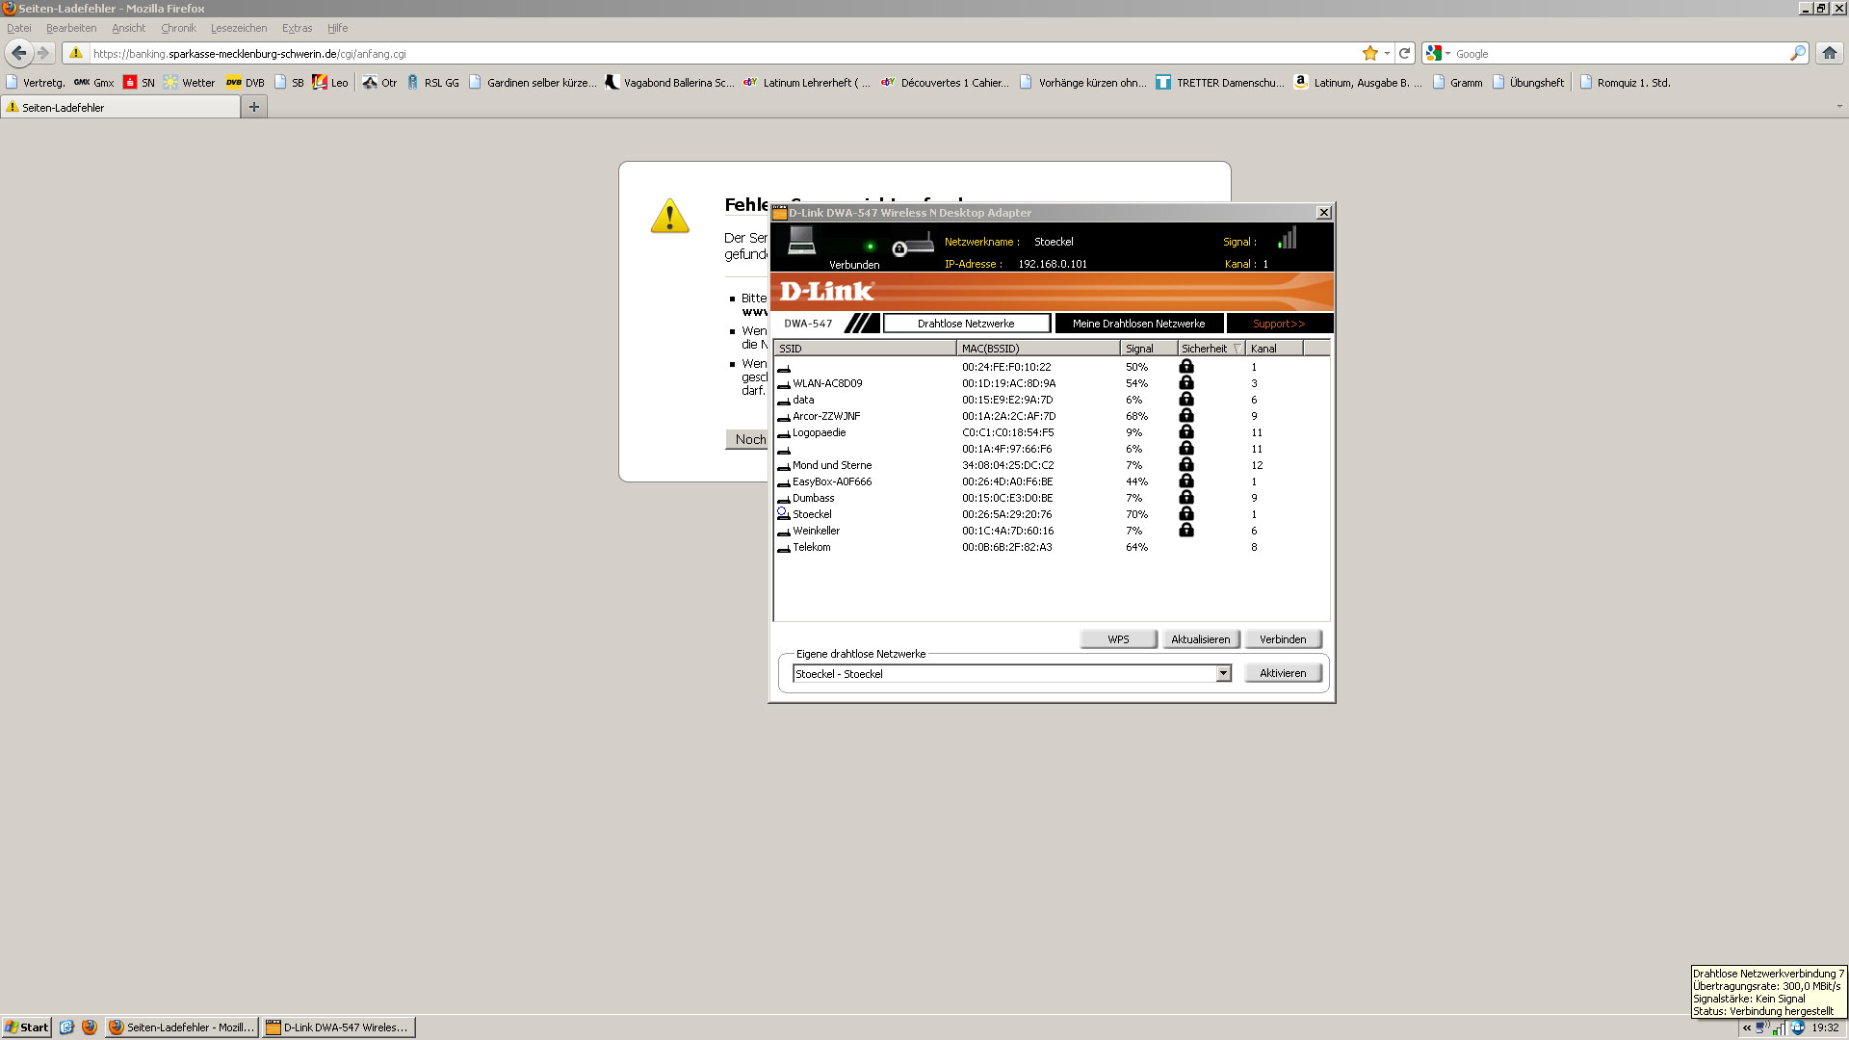Click the lock icon for Arcor-ZZWJNF

(1186, 416)
